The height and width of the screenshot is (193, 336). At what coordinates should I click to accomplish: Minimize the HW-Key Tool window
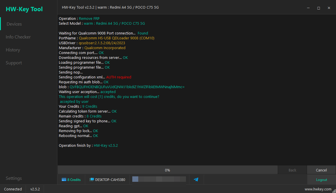point(308,8)
